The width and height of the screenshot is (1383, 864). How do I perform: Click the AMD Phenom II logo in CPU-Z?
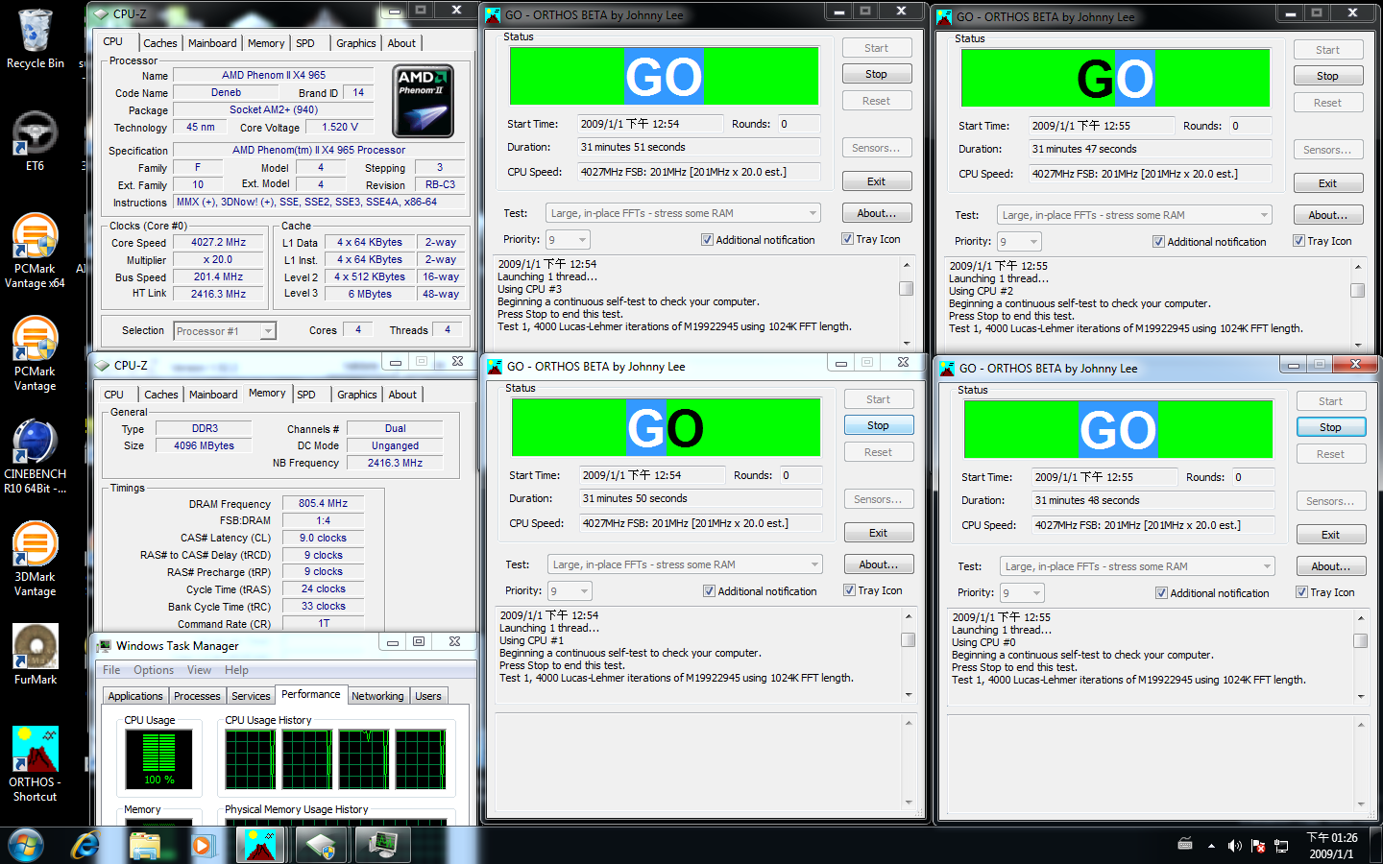point(424,101)
